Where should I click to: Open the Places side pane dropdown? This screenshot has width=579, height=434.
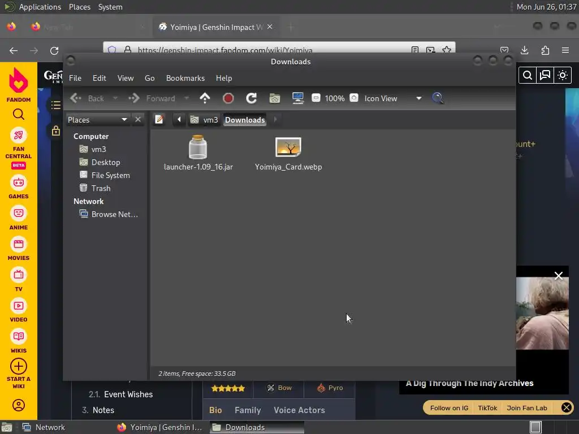pos(97,120)
